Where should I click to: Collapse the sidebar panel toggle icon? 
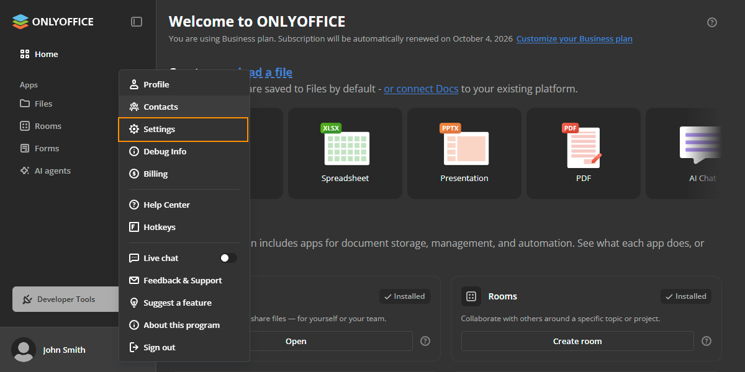(137, 22)
